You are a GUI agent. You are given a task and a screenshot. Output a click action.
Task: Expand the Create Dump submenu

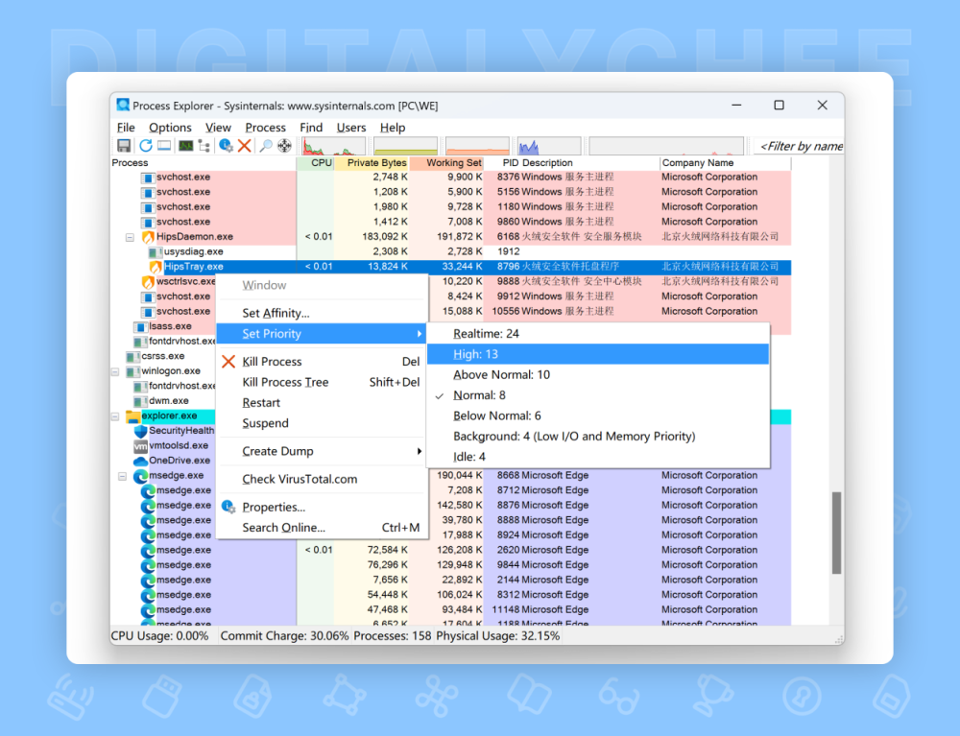click(322, 451)
